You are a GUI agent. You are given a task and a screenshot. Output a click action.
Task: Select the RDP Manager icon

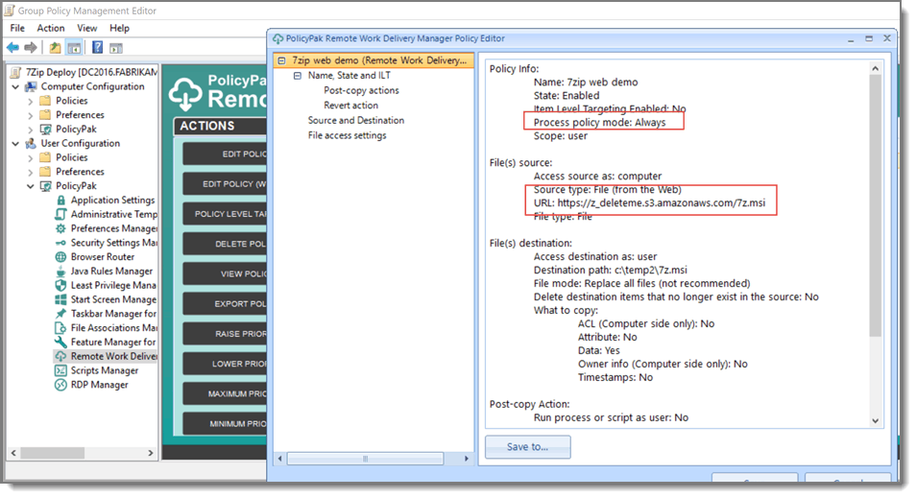(60, 385)
